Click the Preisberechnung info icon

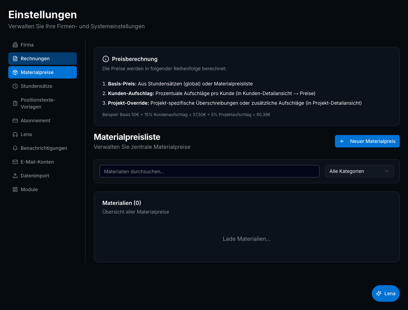[106, 59]
